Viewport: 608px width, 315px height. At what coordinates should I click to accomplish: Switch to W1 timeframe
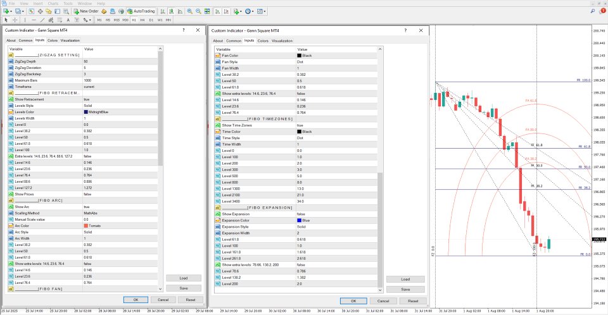coord(160,20)
